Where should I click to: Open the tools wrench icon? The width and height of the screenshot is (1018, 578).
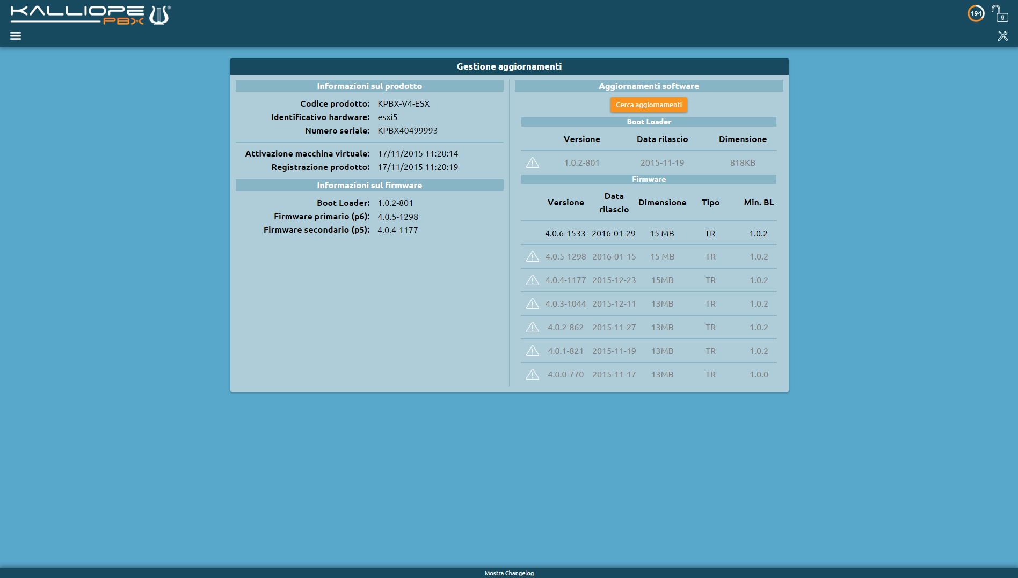click(1002, 36)
